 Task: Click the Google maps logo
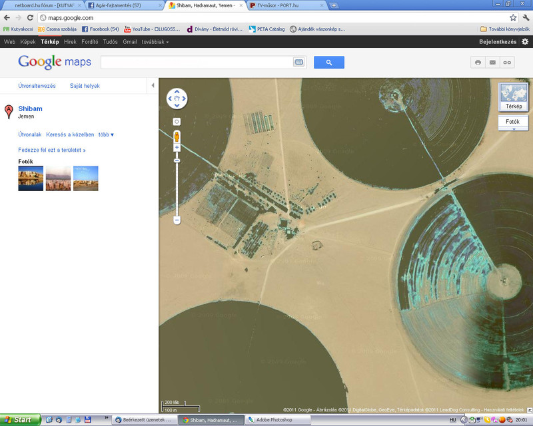pos(55,62)
